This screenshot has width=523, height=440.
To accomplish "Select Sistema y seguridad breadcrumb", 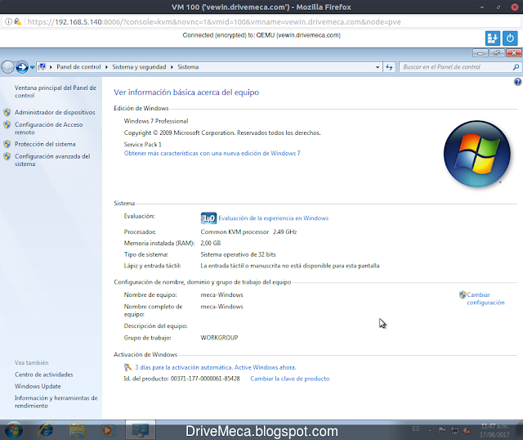I will pyautogui.click(x=139, y=67).
